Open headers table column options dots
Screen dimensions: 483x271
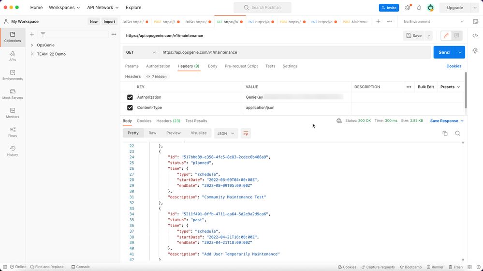click(x=409, y=87)
